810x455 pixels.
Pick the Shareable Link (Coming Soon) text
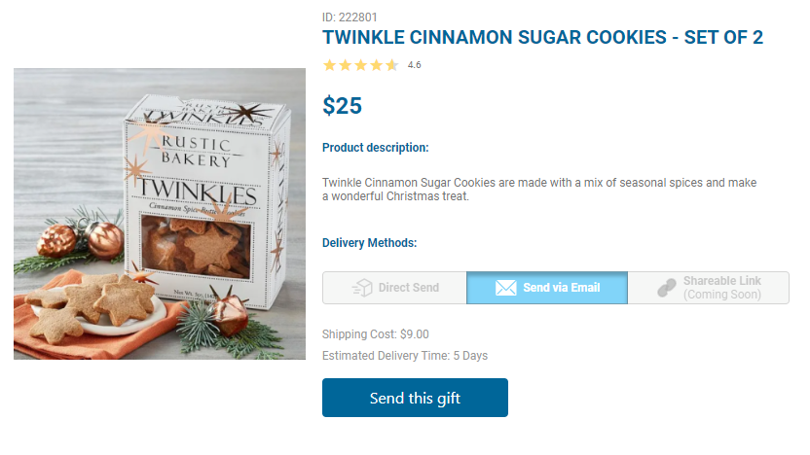(721, 288)
